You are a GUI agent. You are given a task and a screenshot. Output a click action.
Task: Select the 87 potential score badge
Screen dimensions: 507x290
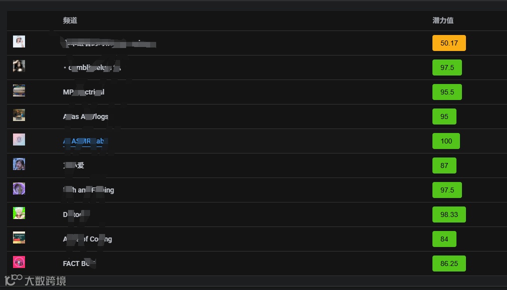click(x=444, y=165)
